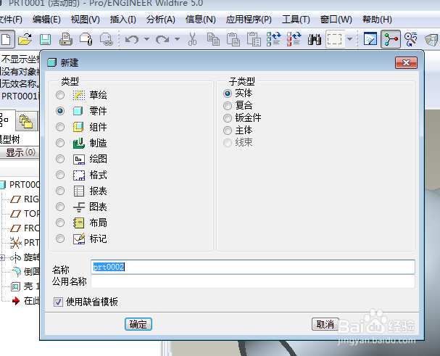
Task: Select the Drawing type radio button
Action: coord(60,159)
